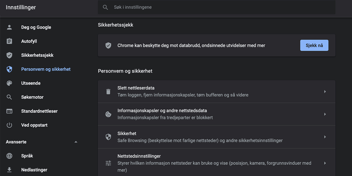Click the Sikkerhetssjekk shield checkmark sidebar icon
352x176 pixels.
click(x=9, y=55)
